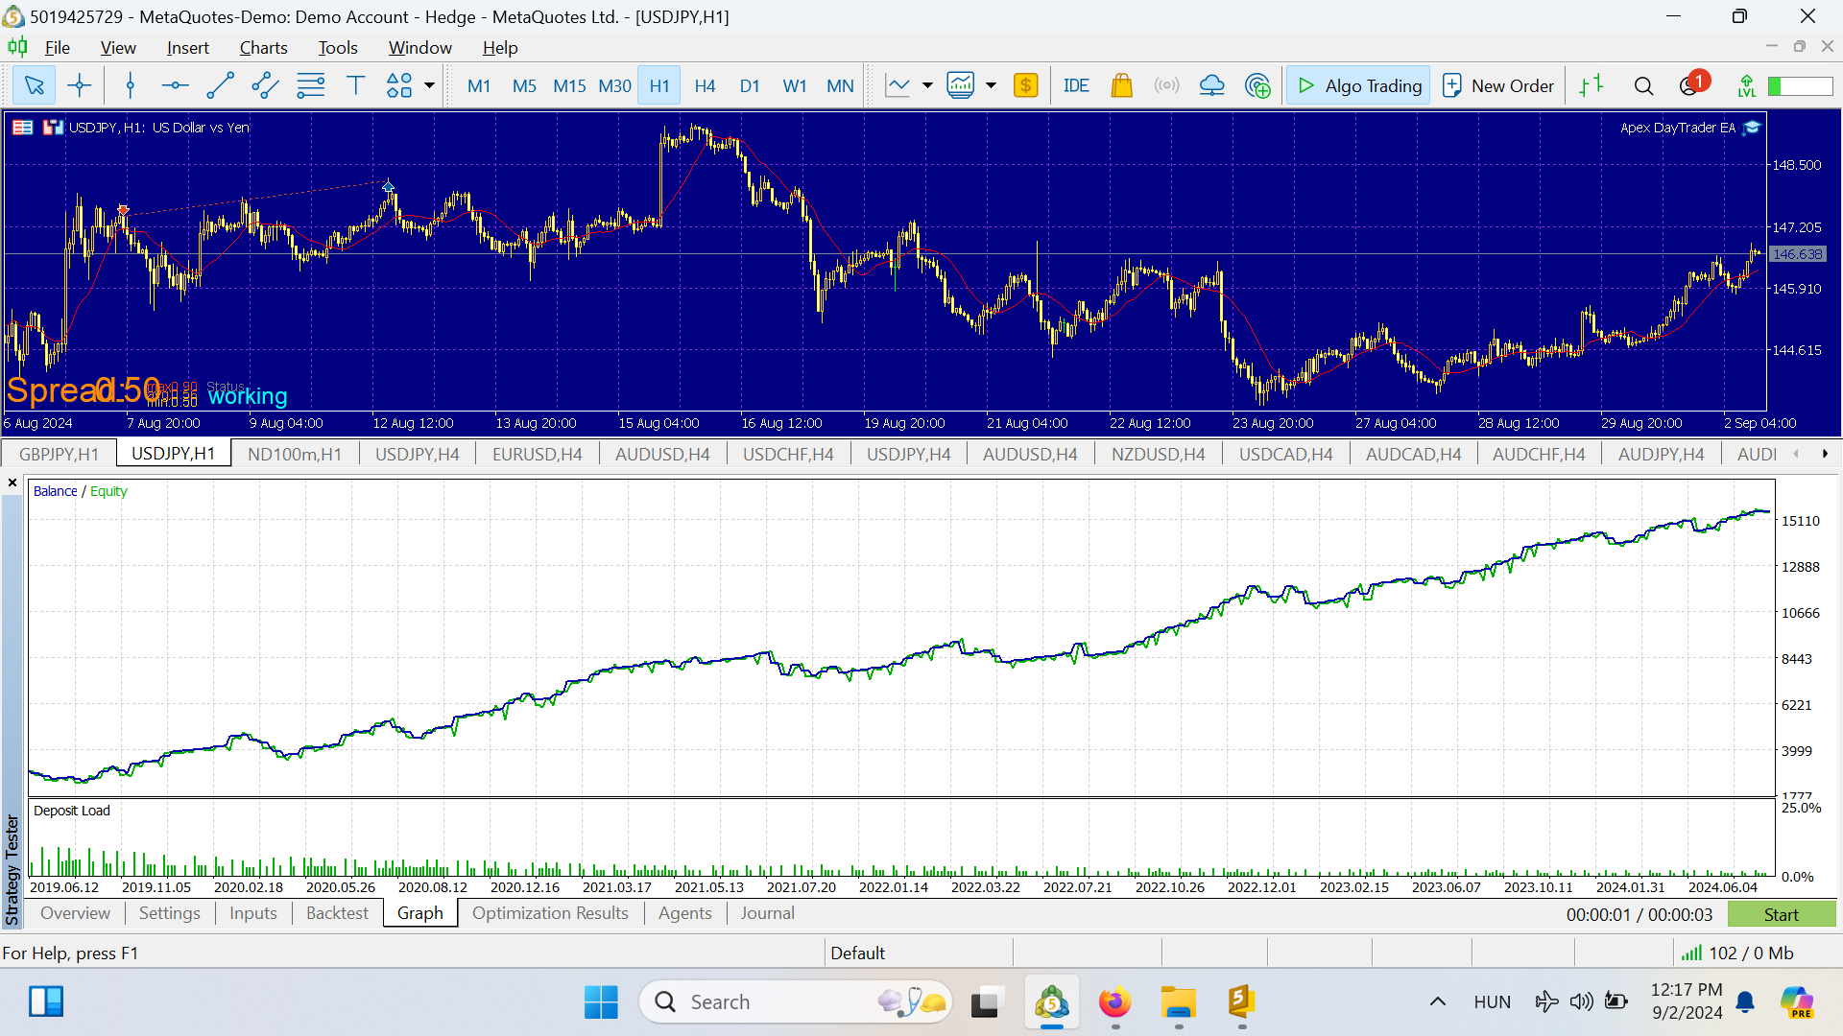Toggle crosshair mode in the toolbar
Viewport: 1843px width, 1036px height.
pyautogui.click(x=80, y=84)
